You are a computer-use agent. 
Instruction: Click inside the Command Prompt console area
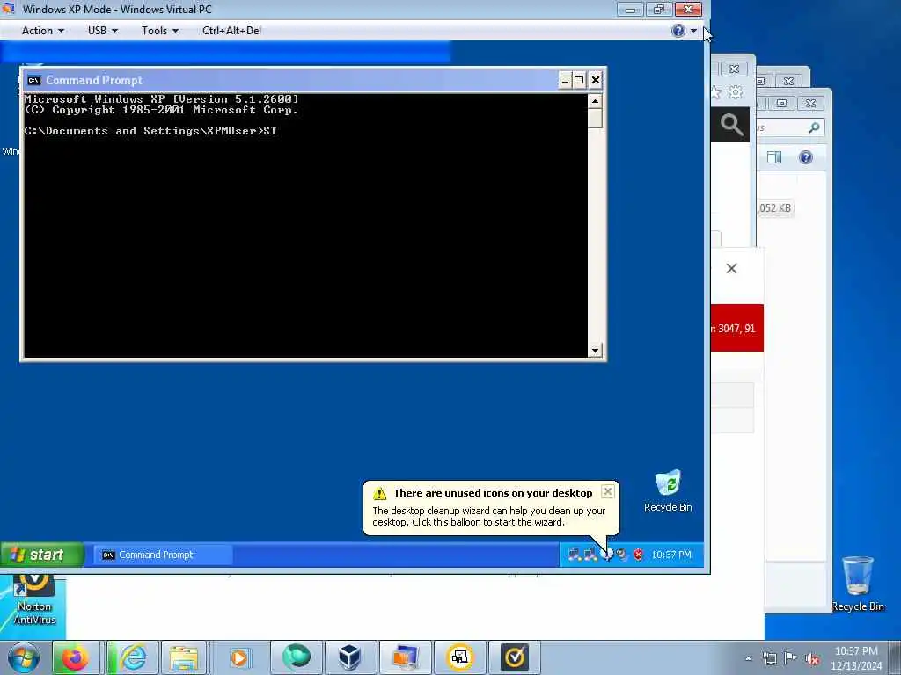(x=305, y=226)
